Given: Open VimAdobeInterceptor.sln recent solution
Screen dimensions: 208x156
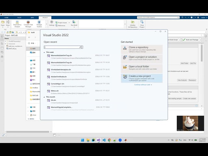Looking at the screenshot, I should (x=78, y=71).
